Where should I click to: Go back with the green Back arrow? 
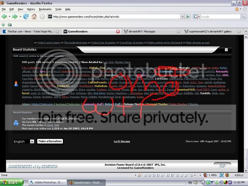[x=4, y=16]
